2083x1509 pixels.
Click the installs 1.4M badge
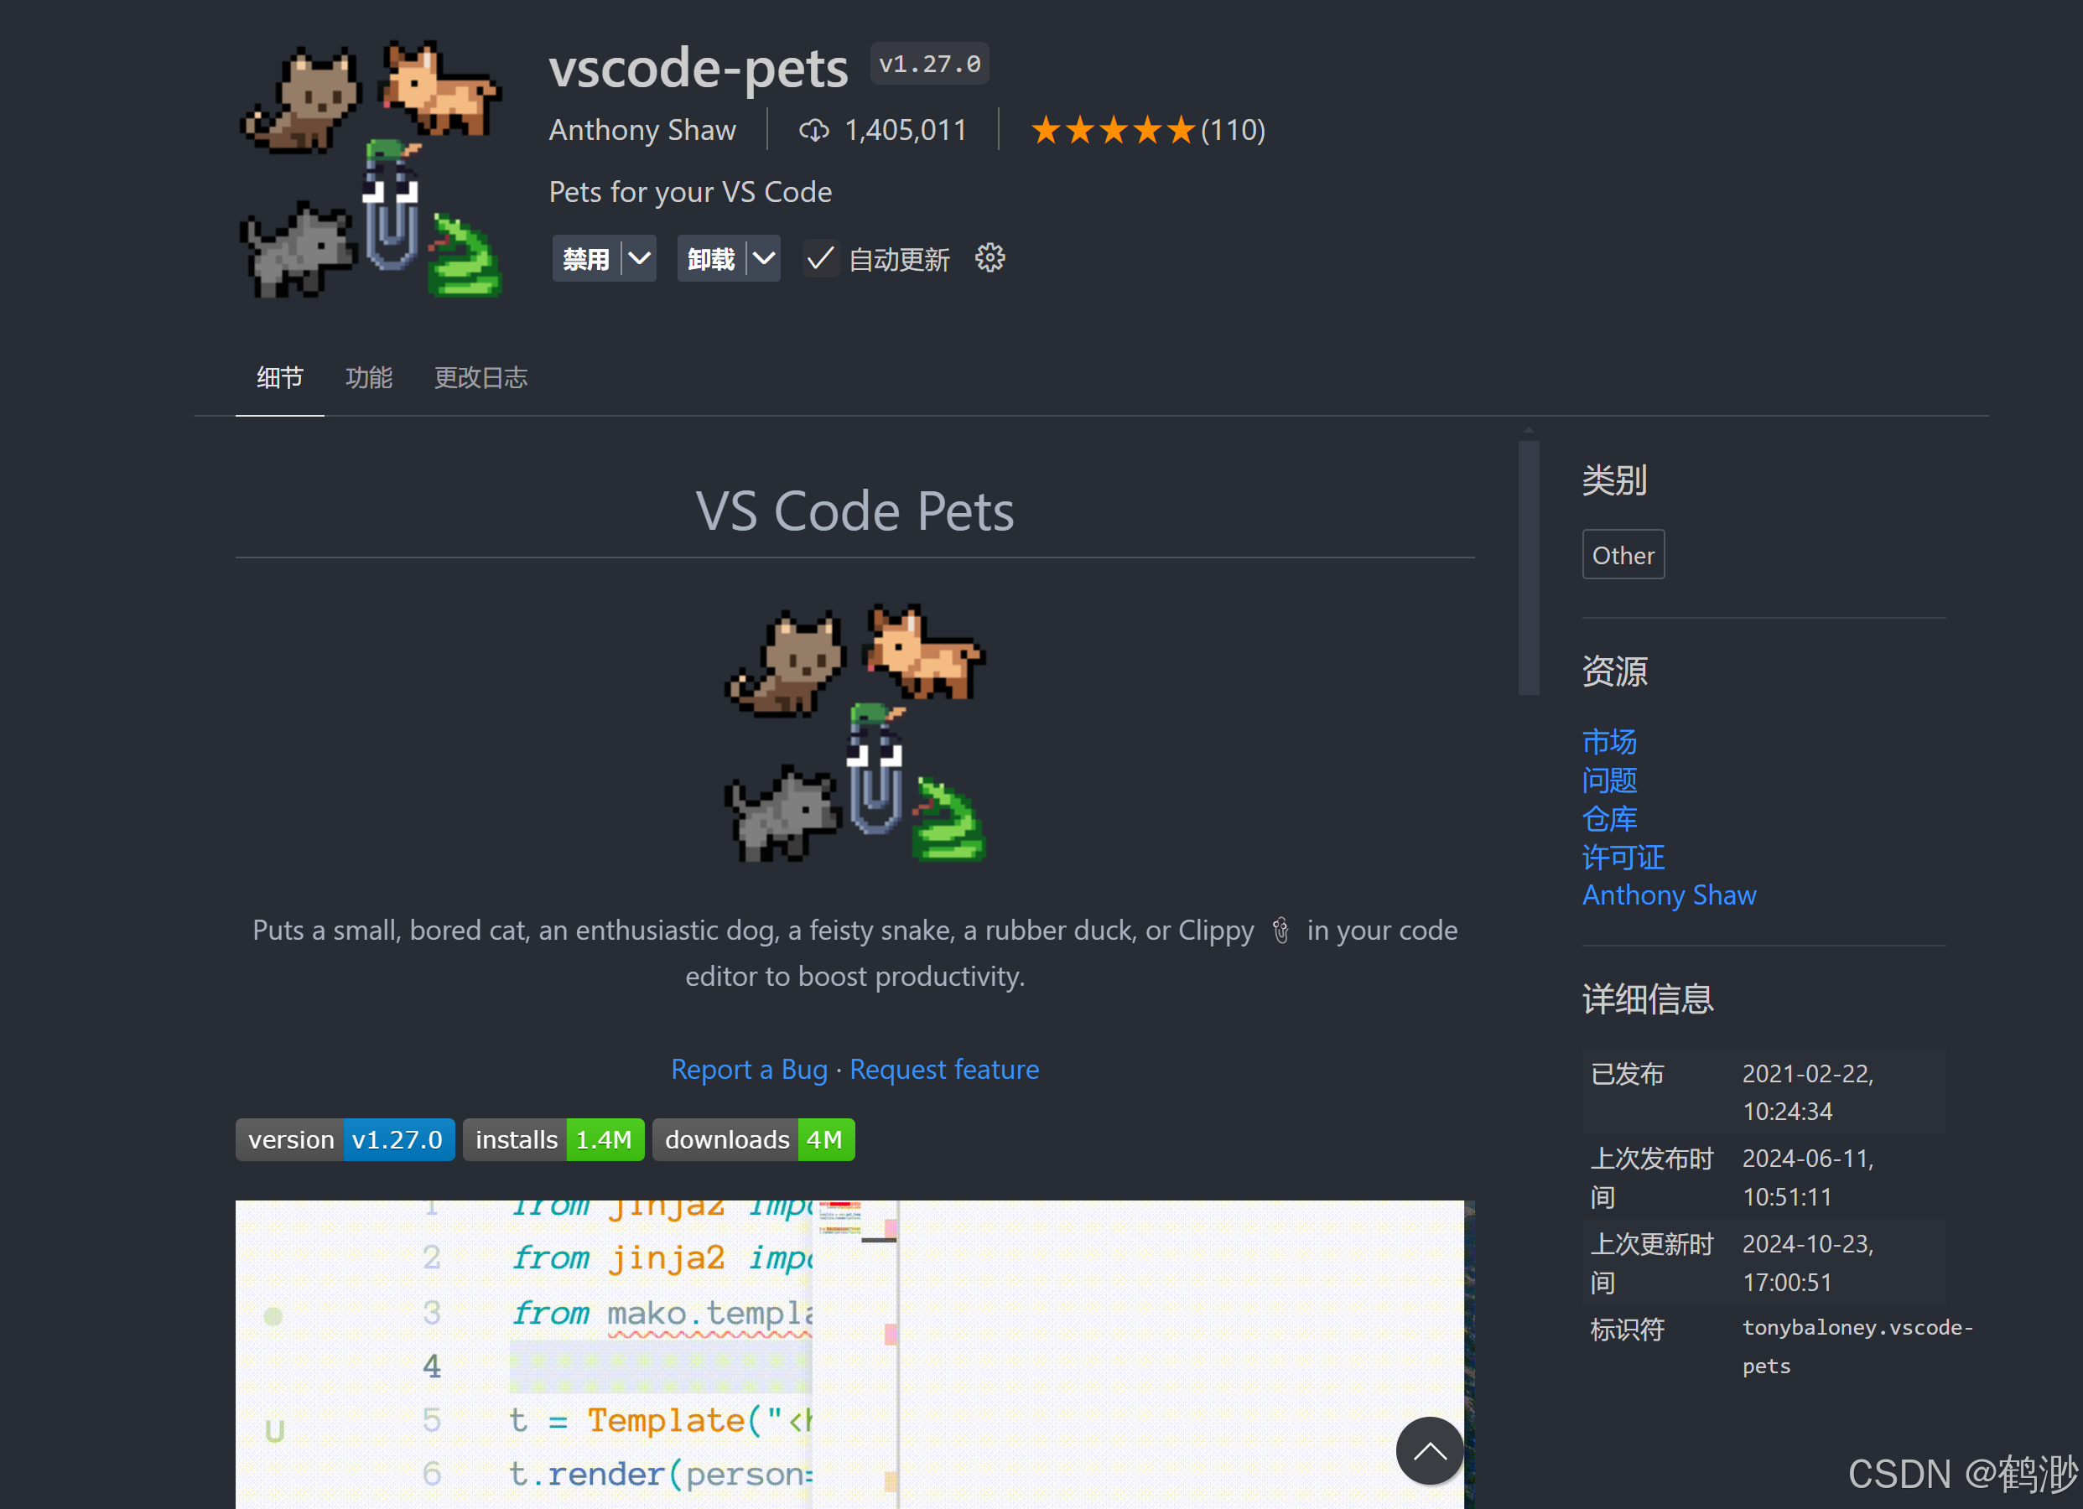(x=553, y=1138)
